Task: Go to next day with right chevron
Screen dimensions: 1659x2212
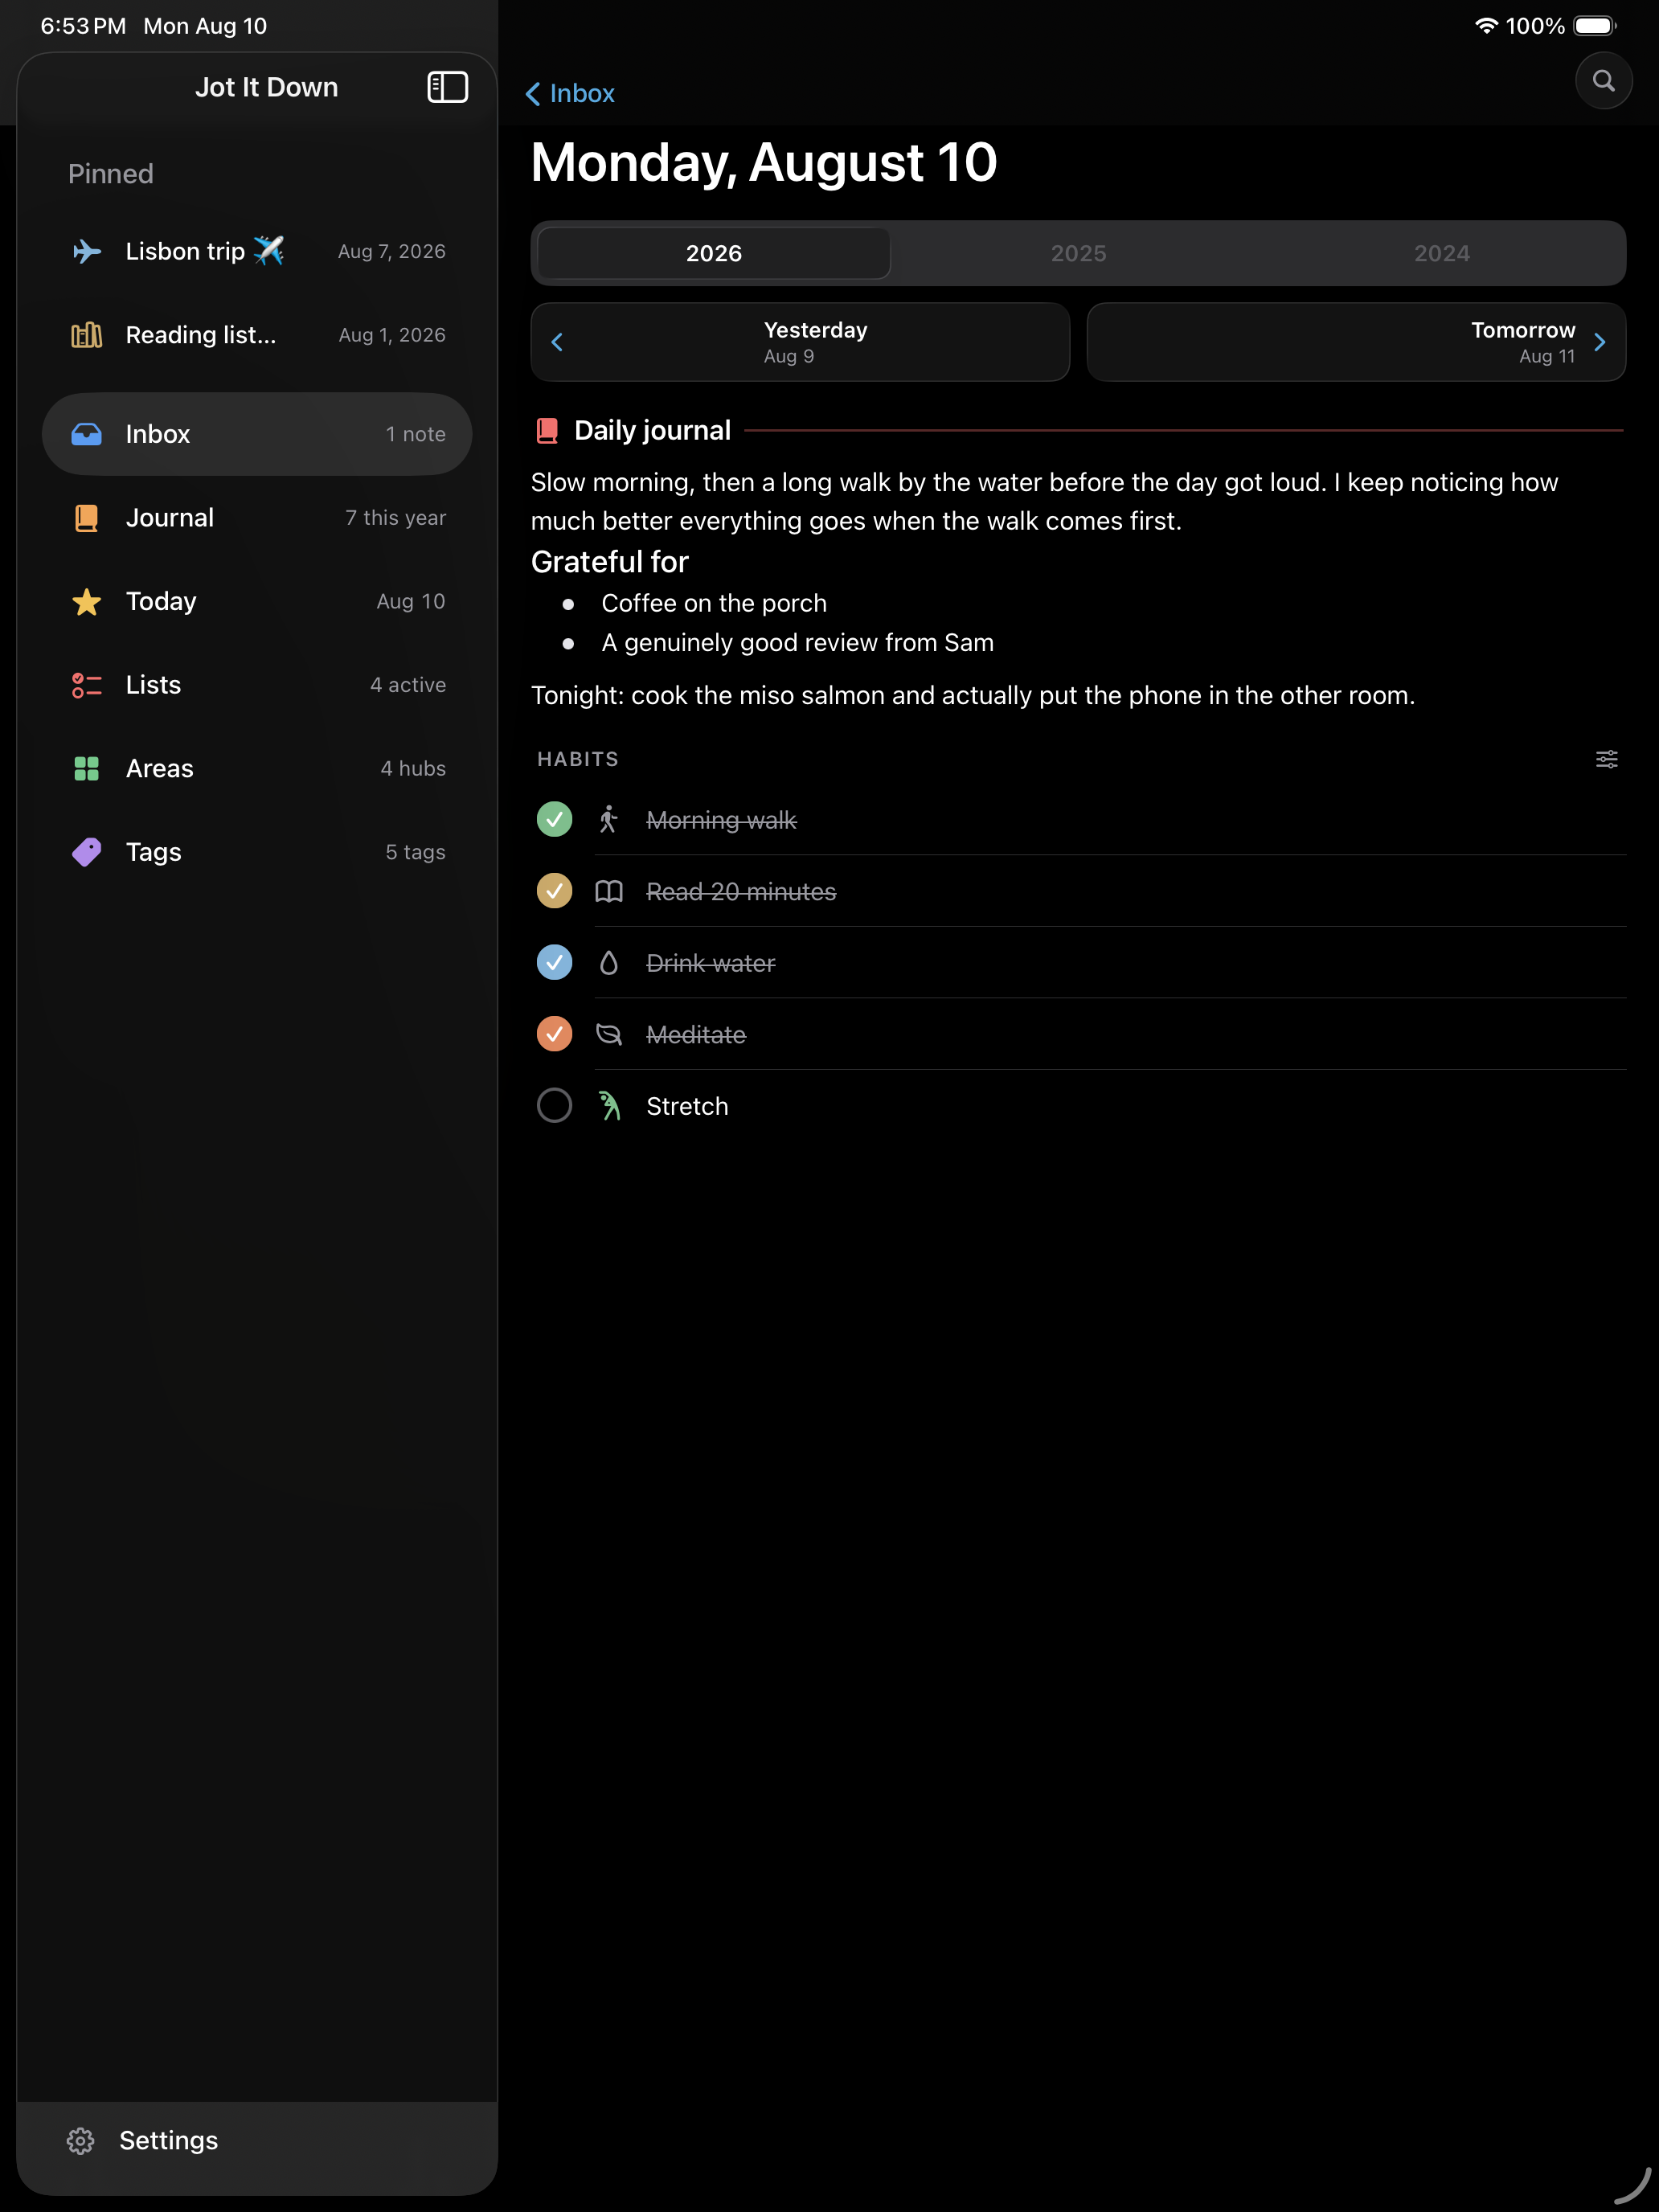Action: click(1600, 342)
